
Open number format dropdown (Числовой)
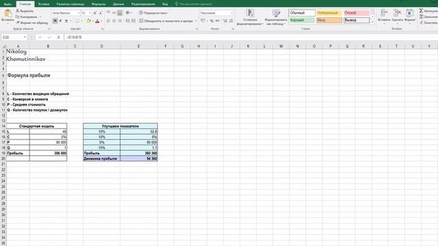(231, 13)
